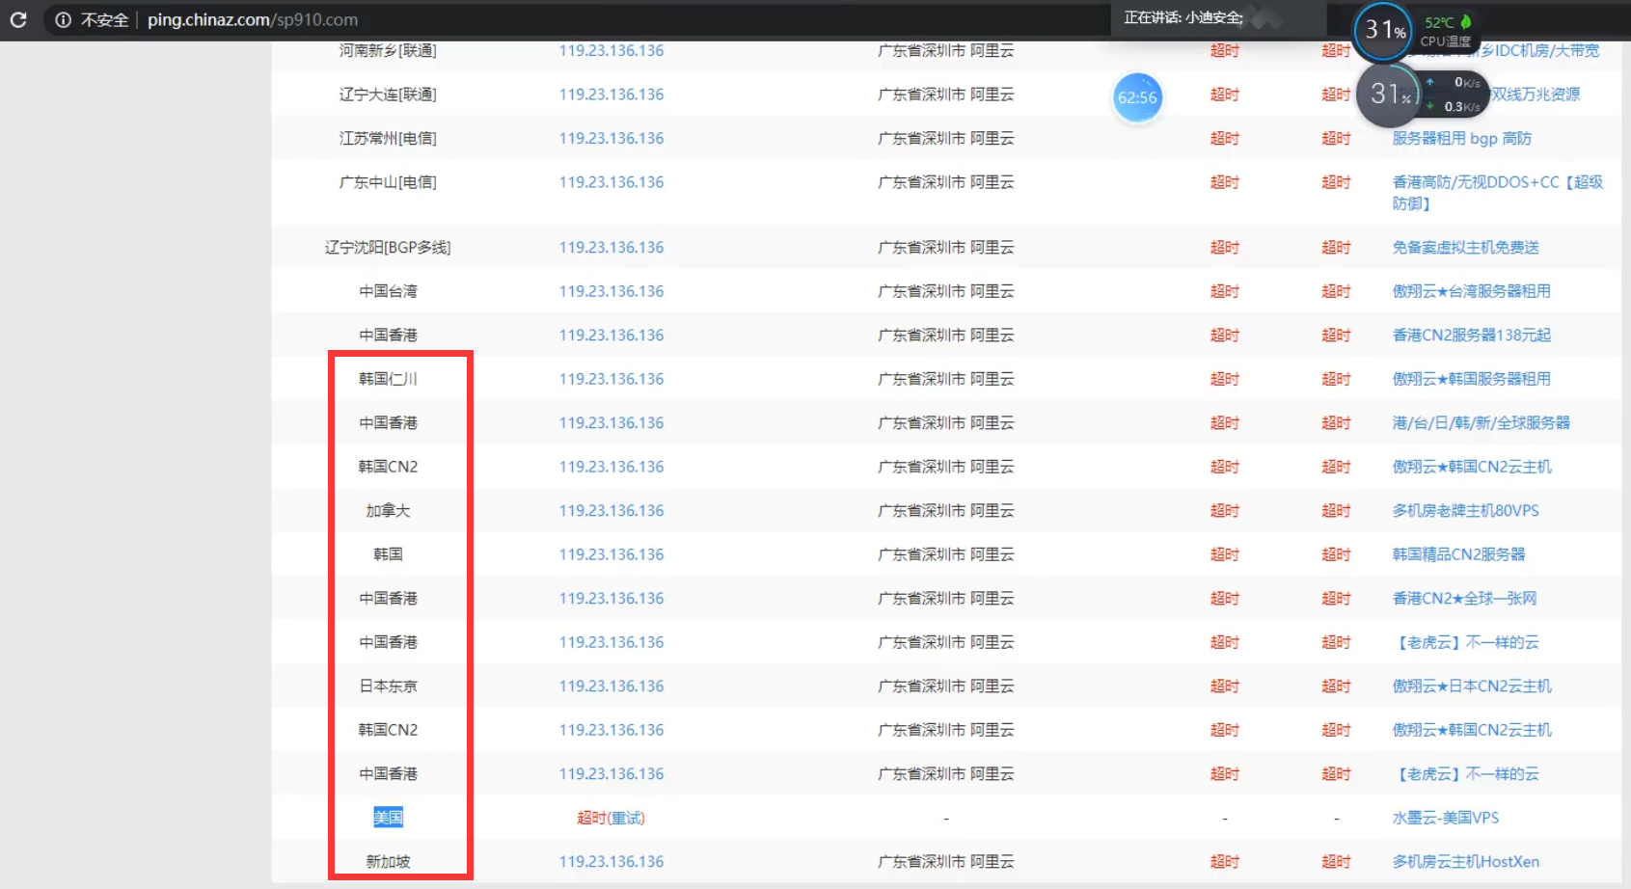Open the 韩国精品CN2服务器 link
1631x889 pixels.
pos(1458,554)
